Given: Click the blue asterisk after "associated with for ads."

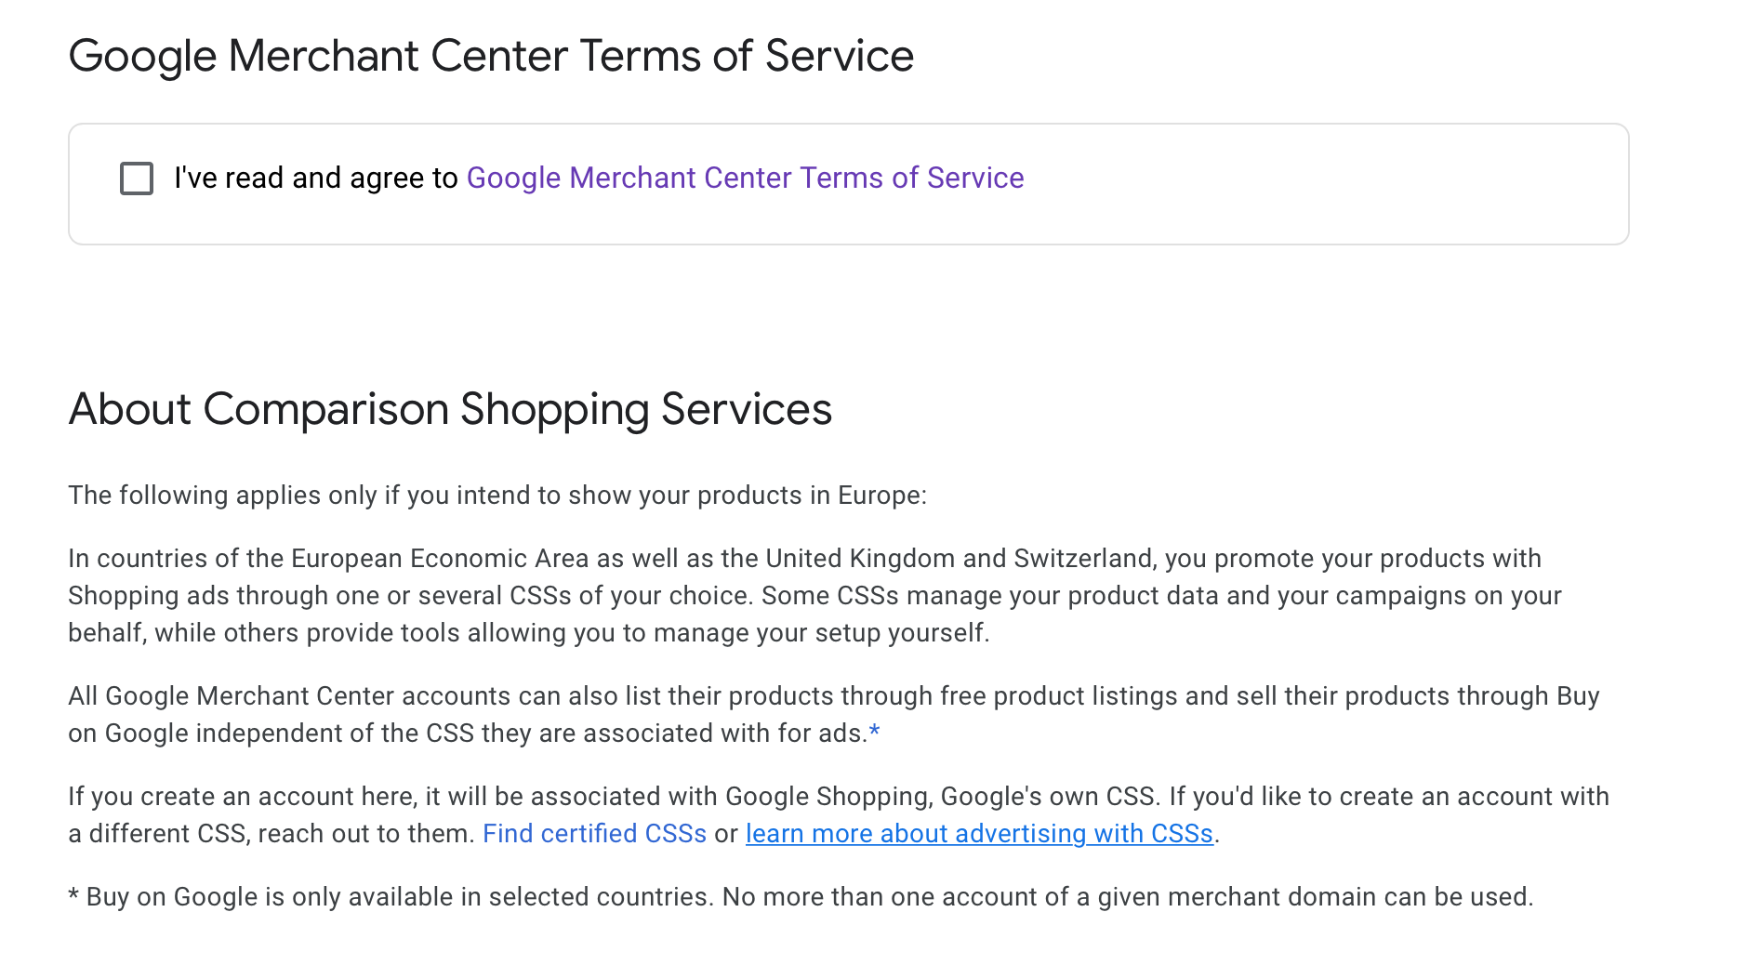Looking at the screenshot, I should [874, 733].
